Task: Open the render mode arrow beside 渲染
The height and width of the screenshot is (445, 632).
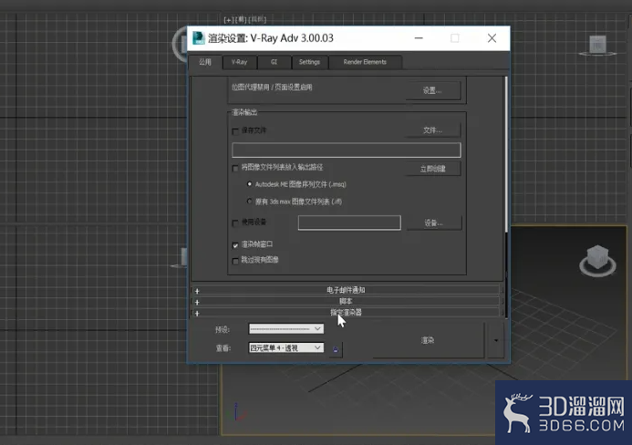Action: tap(496, 340)
